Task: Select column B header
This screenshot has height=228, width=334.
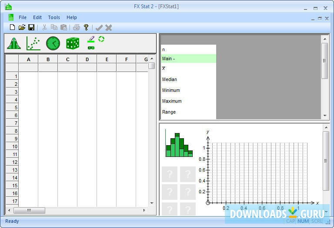Action: [48, 59]
